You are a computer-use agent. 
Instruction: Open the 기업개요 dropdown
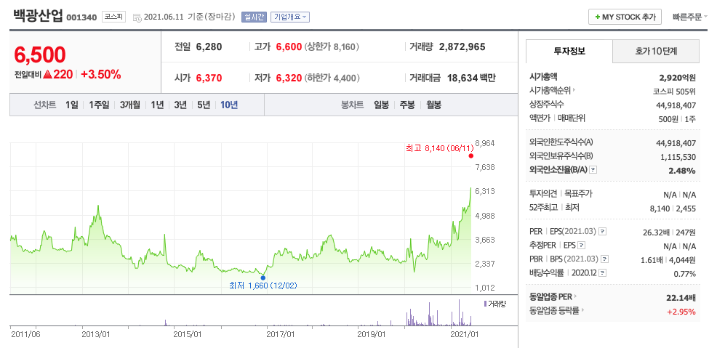coord(290,17)
